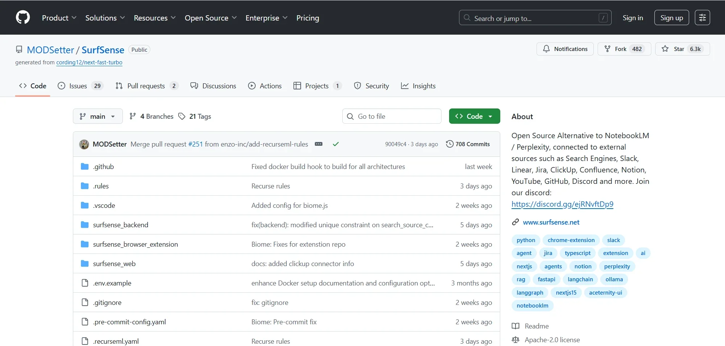Open MODSetter avatar in commit row

click(x=84, y=144)
